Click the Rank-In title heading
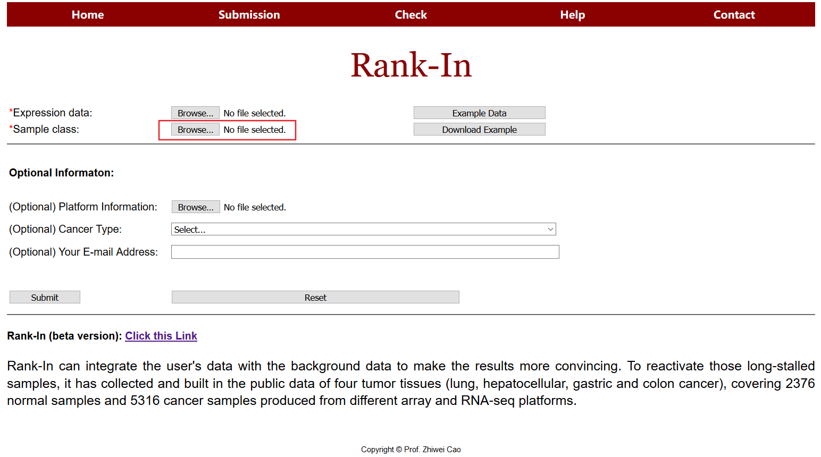Image resolution: width=821 pixels, height=457 pixels. pyautogui.click(x=411, y=65)
